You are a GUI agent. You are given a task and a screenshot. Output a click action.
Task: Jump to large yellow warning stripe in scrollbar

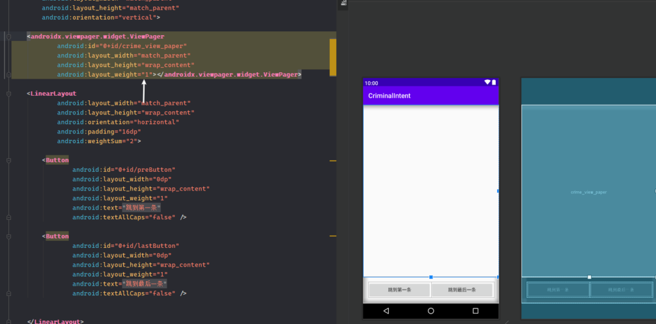[333, 58]
